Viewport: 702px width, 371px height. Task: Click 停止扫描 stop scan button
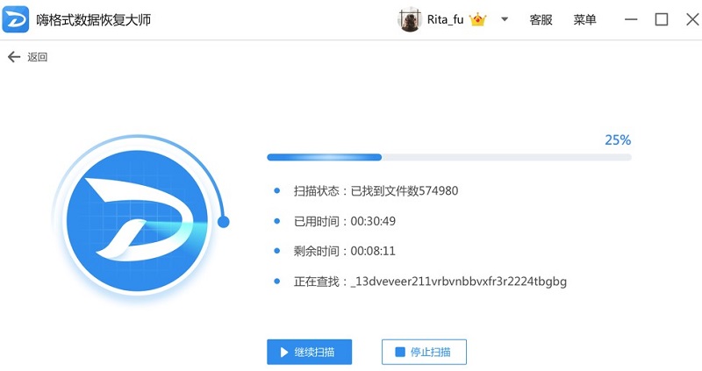[x=424, y=352]
